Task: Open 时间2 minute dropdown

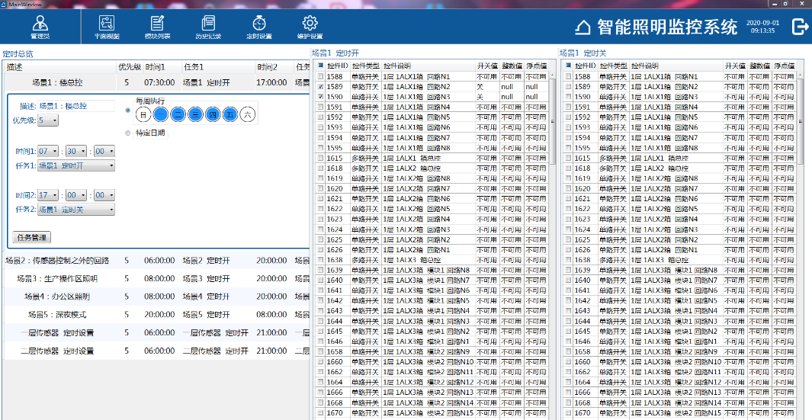Action: point(76,195)
